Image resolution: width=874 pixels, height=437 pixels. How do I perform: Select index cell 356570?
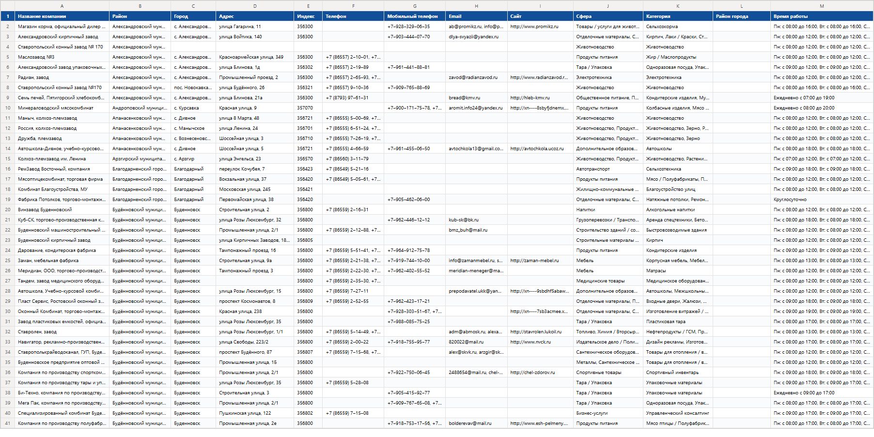click(x=308, y=159)
